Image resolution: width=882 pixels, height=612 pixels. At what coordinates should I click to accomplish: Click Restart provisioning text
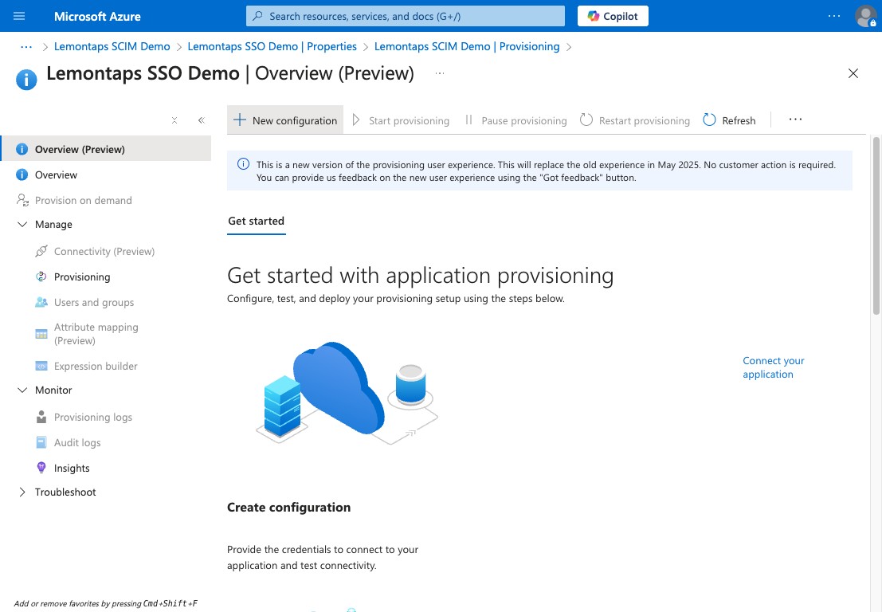tap(644, 121)
